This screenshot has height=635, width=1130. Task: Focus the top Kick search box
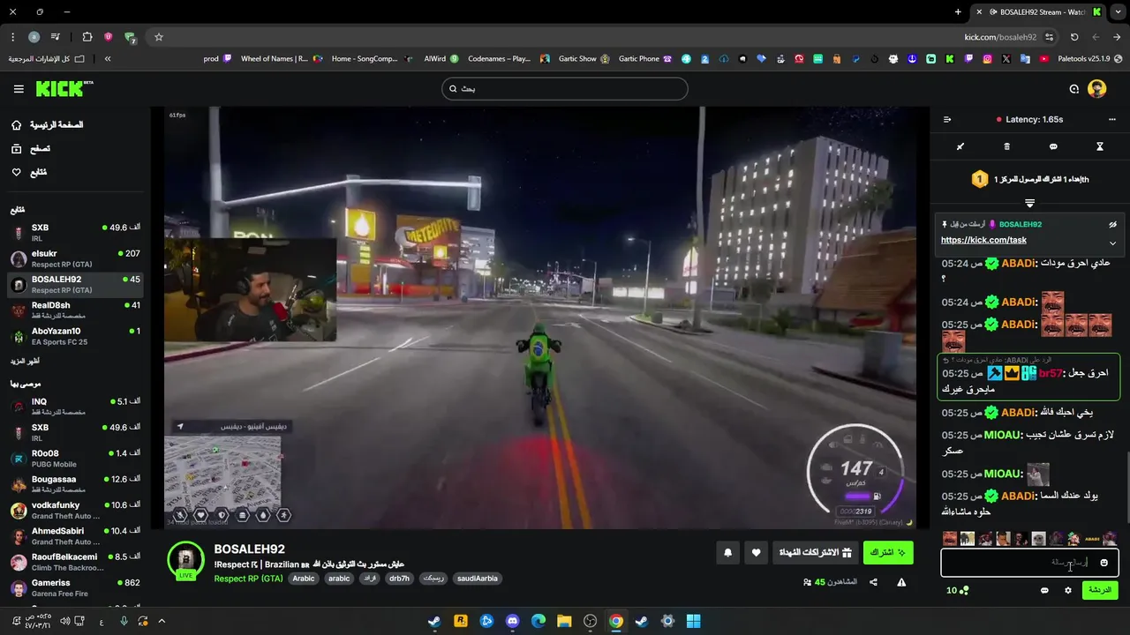(x=565, y=88)
